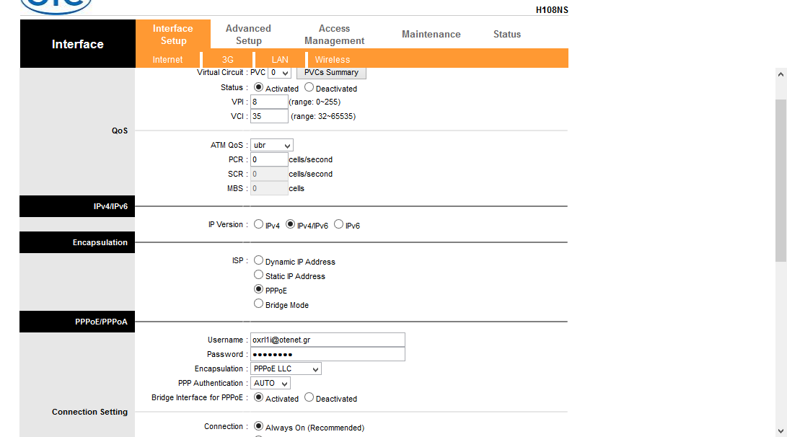Click the disabled MBS field
The image size is (787, 437).
(269, 189)
